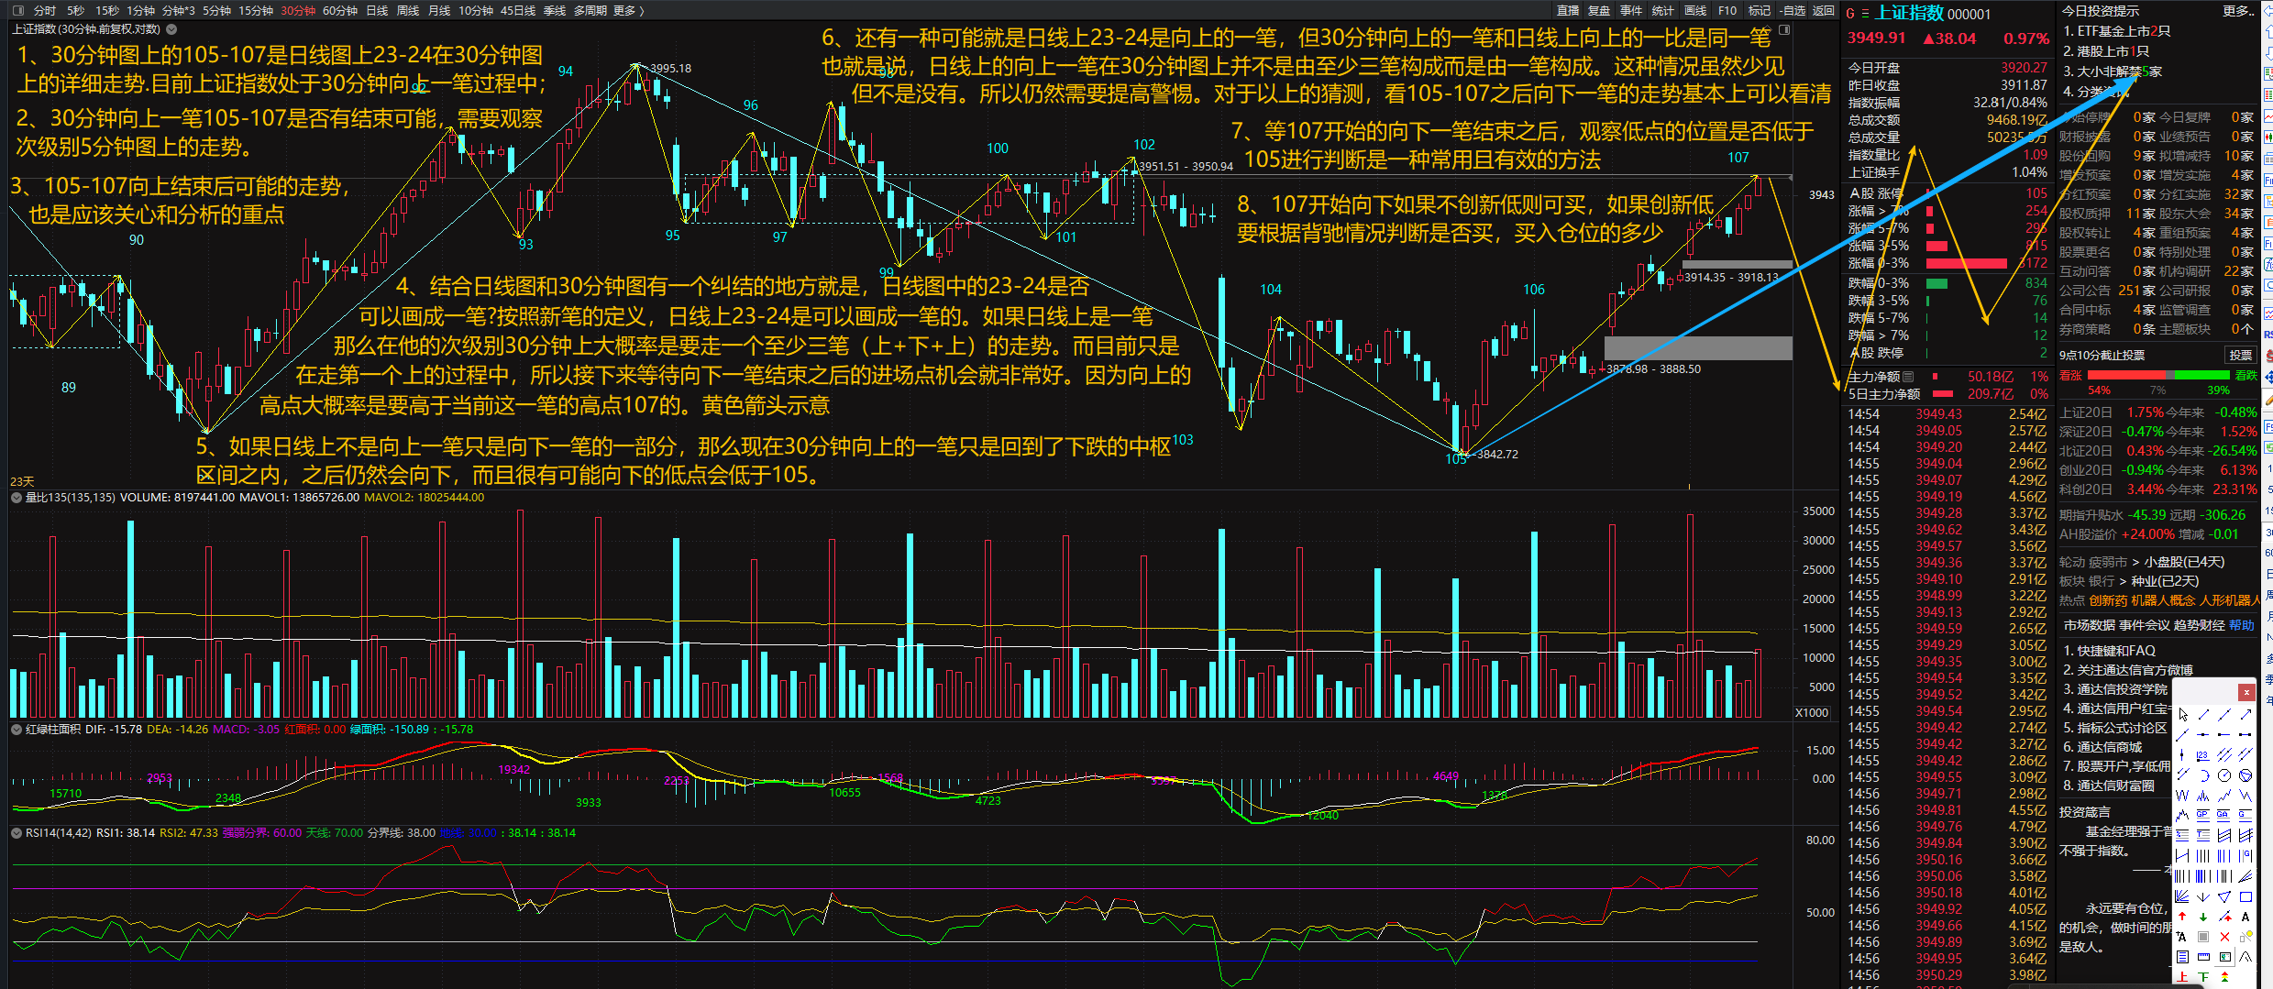
Task: Click the red X delete-drawing tool
Action: point(2224,937)
